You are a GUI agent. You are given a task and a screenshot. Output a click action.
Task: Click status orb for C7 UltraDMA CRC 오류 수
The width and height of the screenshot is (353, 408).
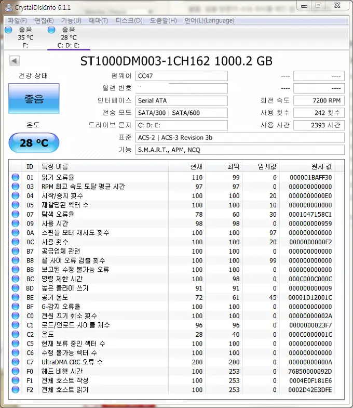[16, 362]
